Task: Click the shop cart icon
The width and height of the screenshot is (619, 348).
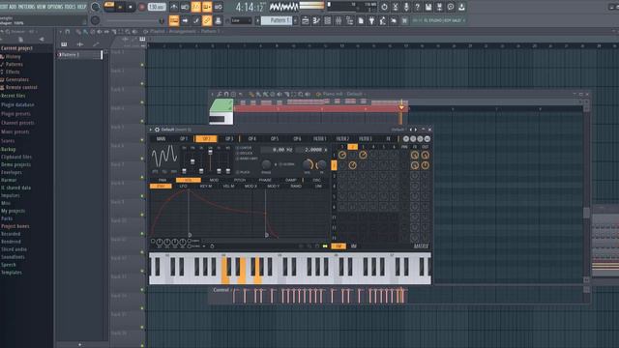Action: [x=404, y=20]
